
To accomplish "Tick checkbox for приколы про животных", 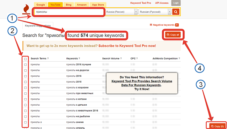I will click(x=25, y=93).
